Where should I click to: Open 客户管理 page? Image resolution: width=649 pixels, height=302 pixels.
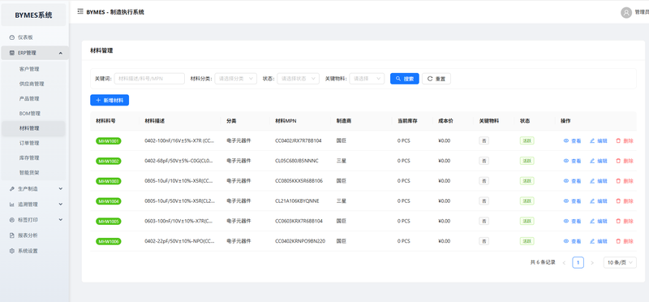pos(29,69)
